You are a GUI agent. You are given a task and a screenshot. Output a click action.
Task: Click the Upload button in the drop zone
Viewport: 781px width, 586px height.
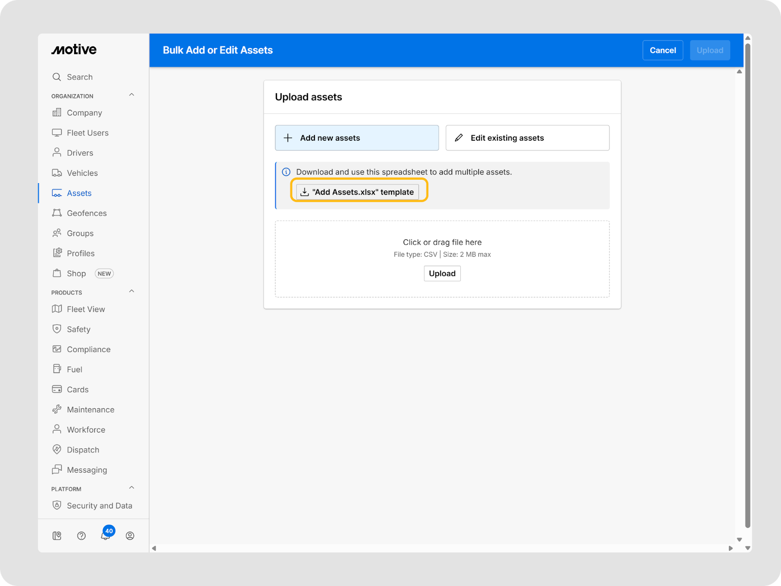tap(442, 273)
